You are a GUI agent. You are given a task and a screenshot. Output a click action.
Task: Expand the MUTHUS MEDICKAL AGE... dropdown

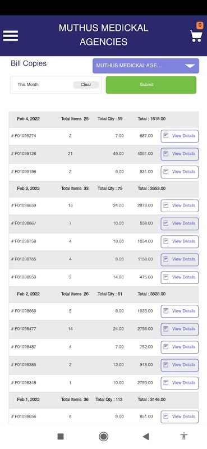(146, 66)
